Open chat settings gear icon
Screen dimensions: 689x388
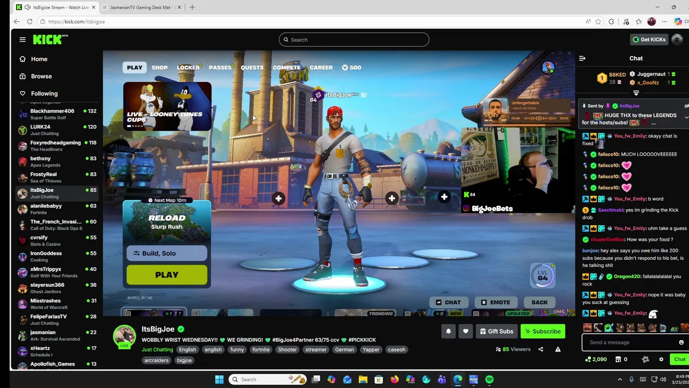click(x=661, y=359)
